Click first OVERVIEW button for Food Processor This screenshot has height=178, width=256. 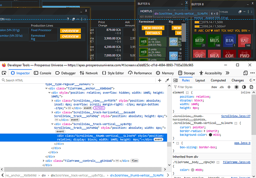point(70,31)
